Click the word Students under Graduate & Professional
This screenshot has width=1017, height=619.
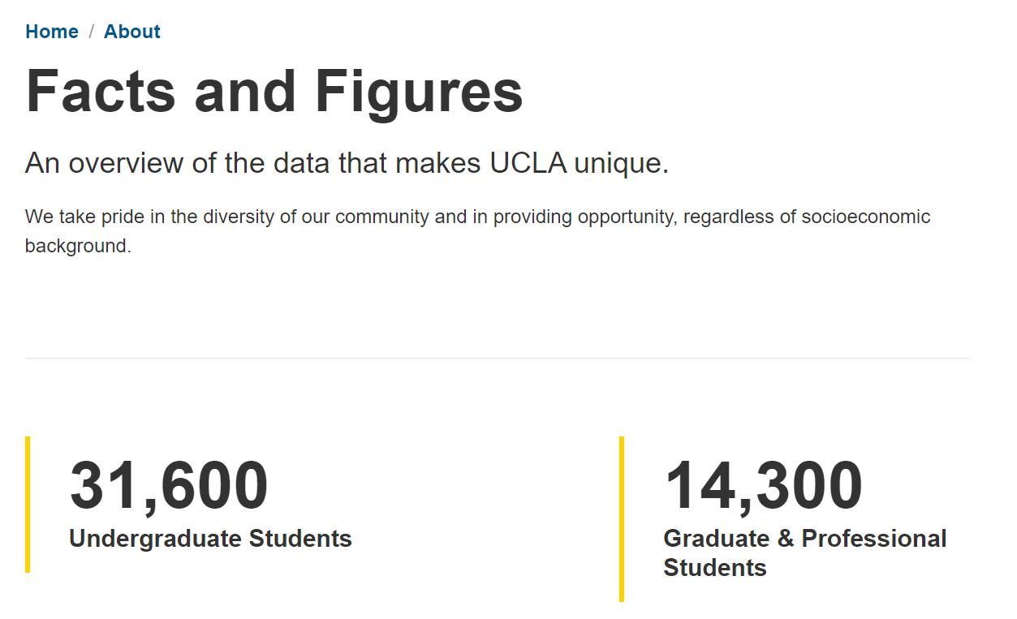(715, 568)
